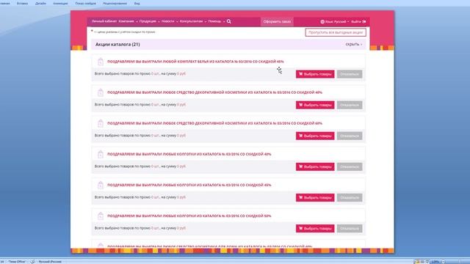
Task: Switch to the Показ слайдов tab
Action: point(86,3)
